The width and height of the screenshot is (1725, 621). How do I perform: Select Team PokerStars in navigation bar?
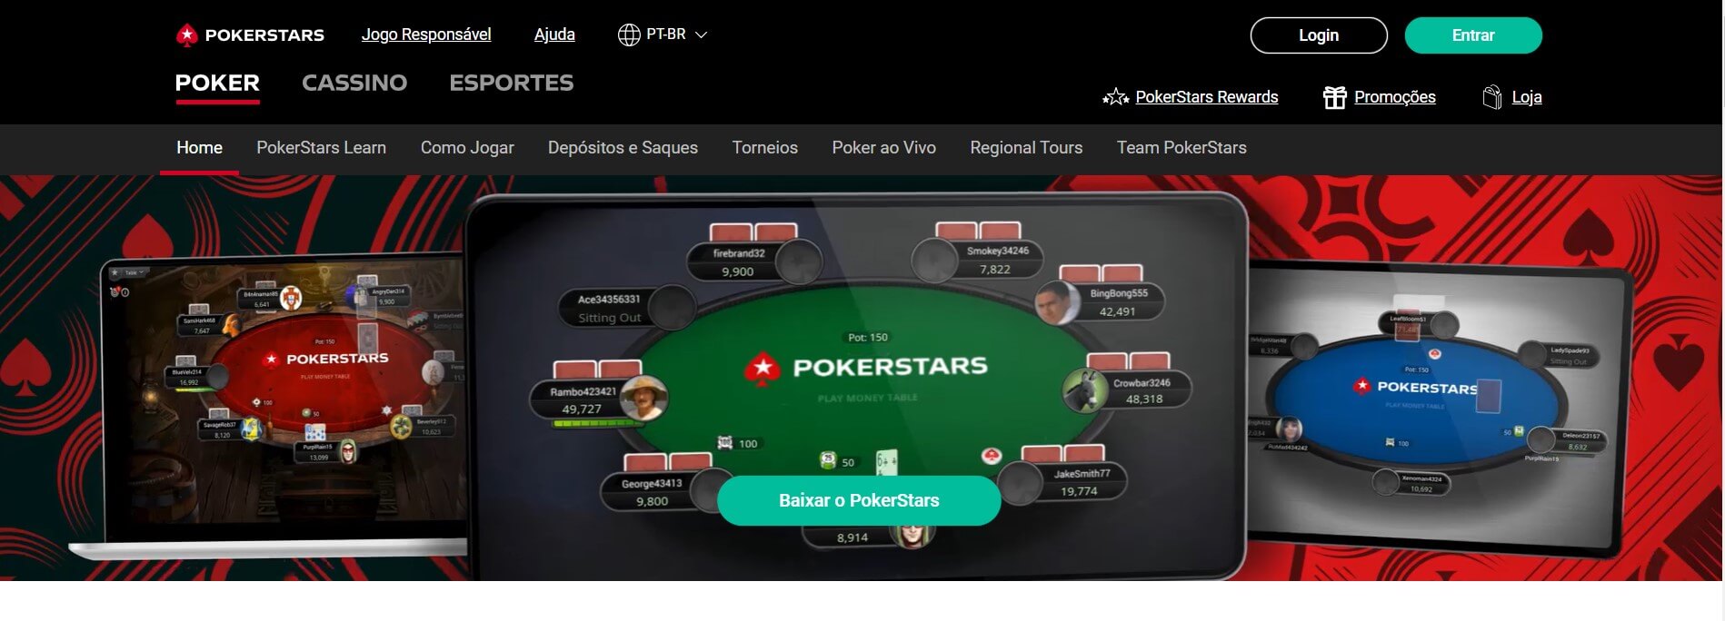[1182, 147]
